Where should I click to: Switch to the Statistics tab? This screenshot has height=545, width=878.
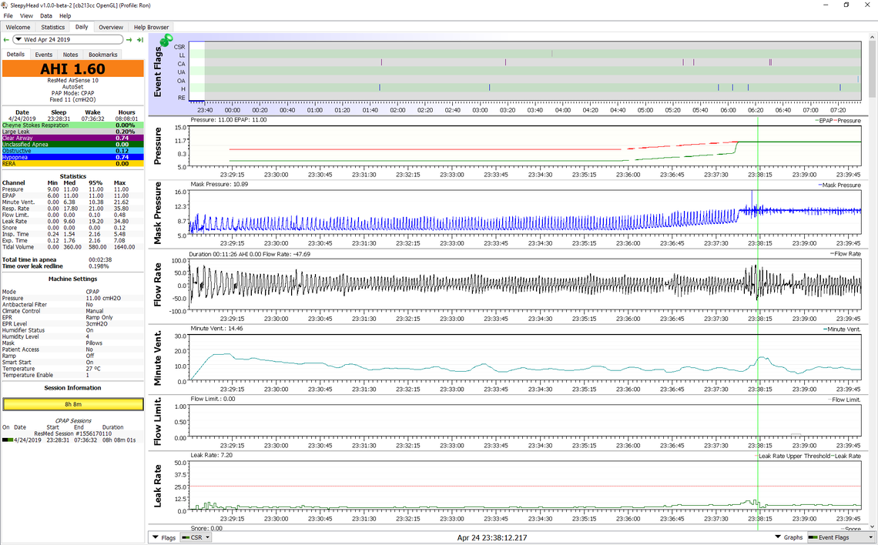pyautogui.click(x=52, y=27)
